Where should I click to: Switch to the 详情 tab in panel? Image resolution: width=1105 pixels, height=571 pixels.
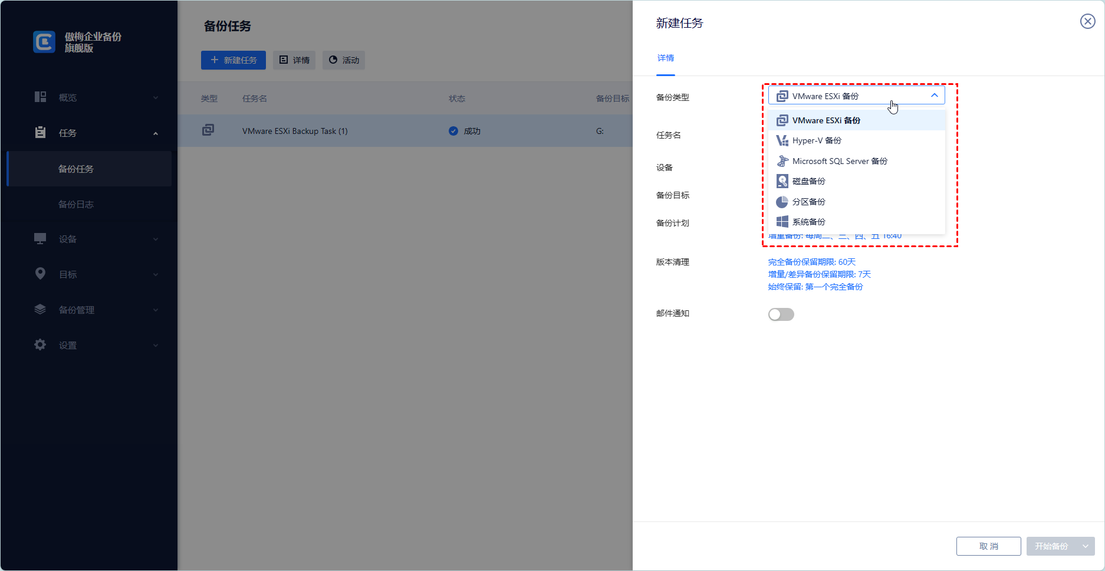tap(665, 58)
